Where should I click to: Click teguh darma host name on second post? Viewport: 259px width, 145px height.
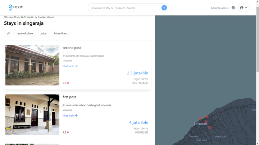click(x=141, y=79)
